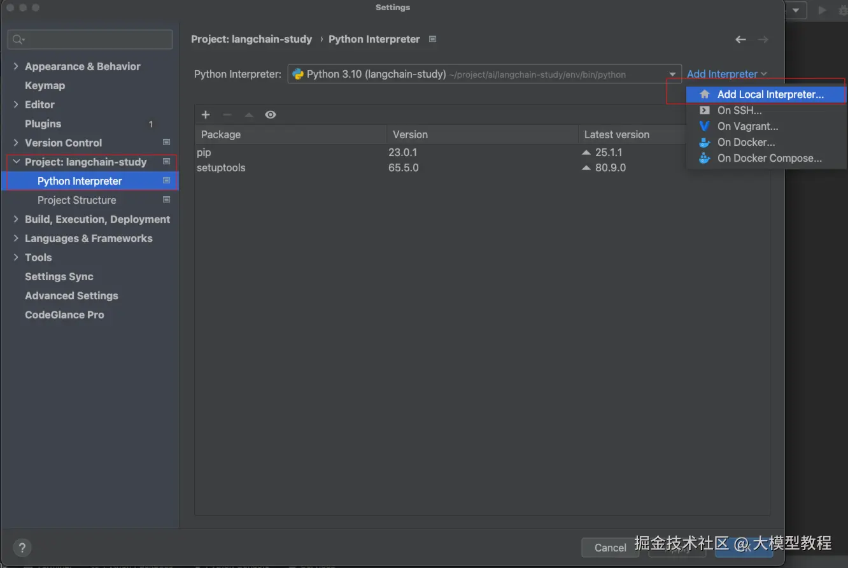This screenshot has width=848, height=568.
Task: Click setuptools upgrade-available arrow icon
Action: pos(586,168)
